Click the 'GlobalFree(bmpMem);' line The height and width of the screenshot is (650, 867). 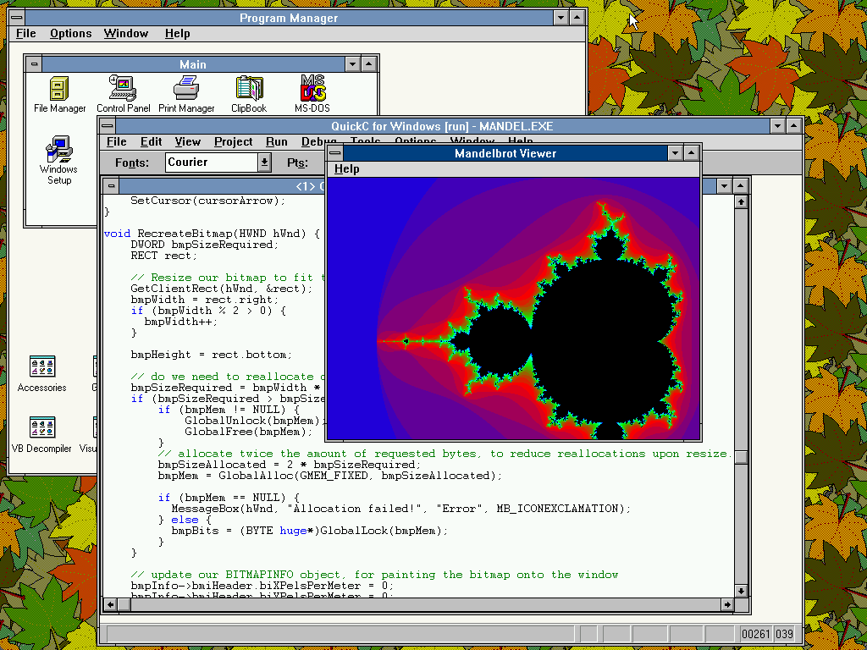pos(248,432)
